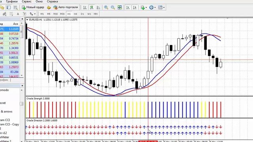The image size is (253, 142).
Task: Click Market Watch scrollbar down arrow
Action: (21, 75)
